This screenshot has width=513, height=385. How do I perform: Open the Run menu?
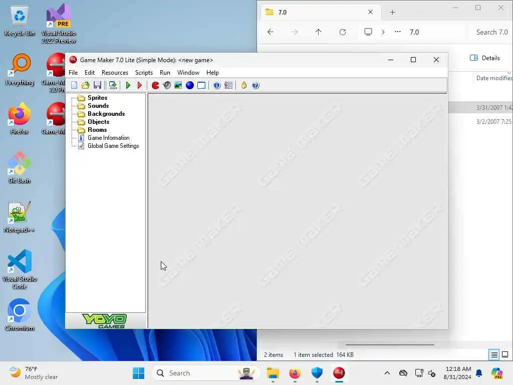(x=165, y=73)
